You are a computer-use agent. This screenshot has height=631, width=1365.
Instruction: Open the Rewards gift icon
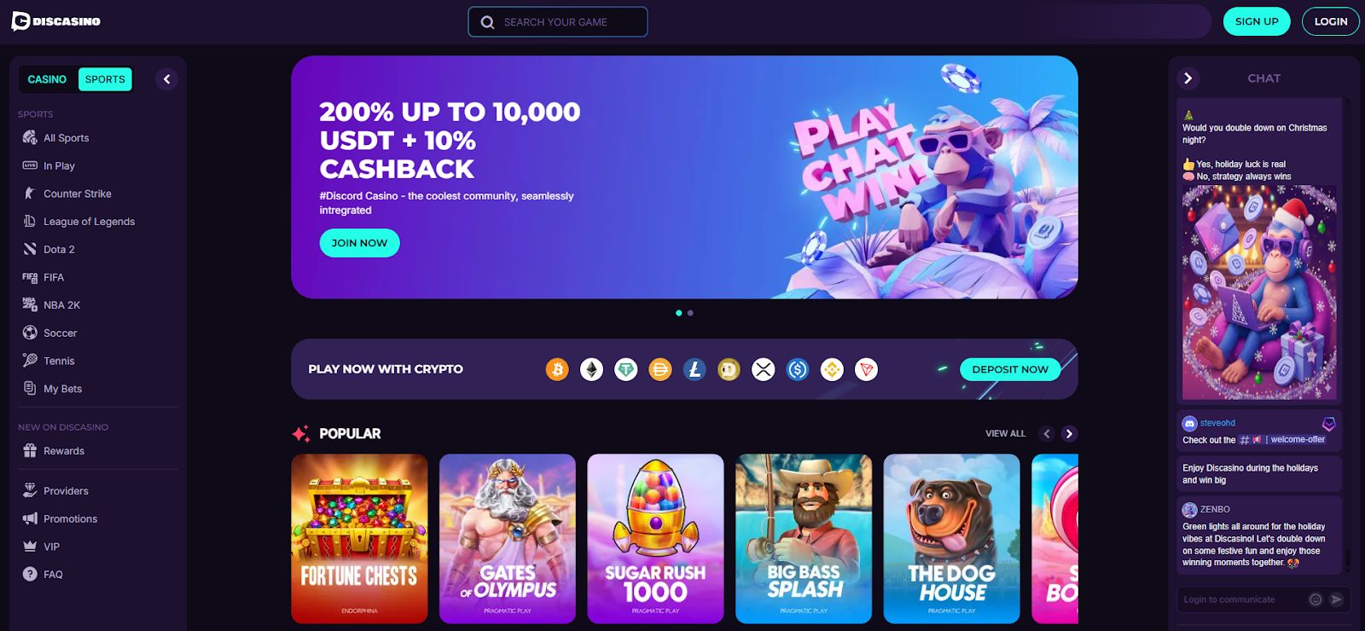click(30, 451)
